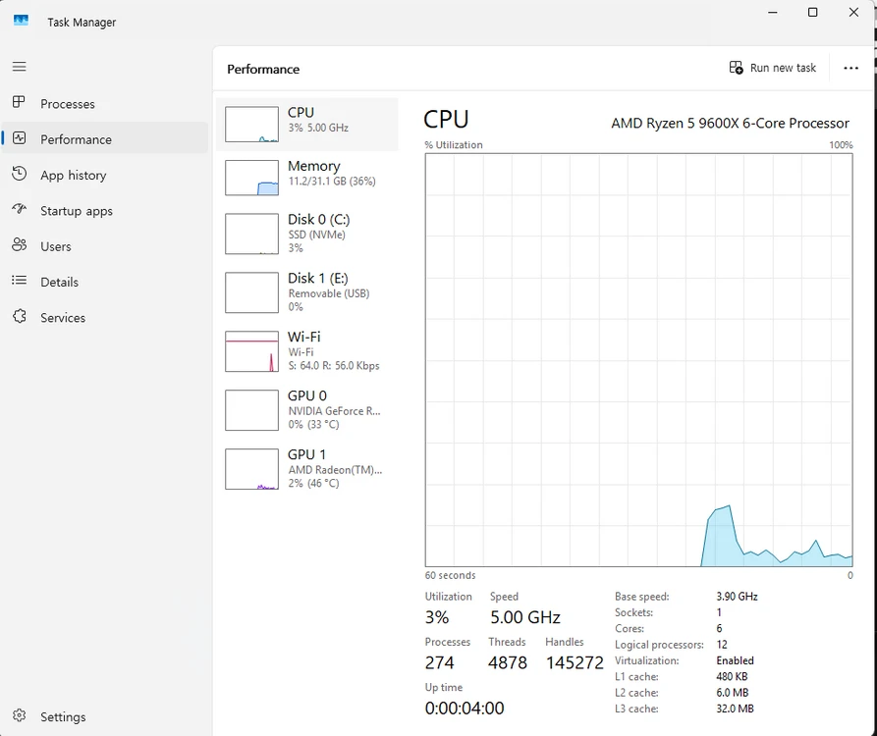Open the three-dot more options menu
This screenshot has width=877, height=736.
(850, 68)
